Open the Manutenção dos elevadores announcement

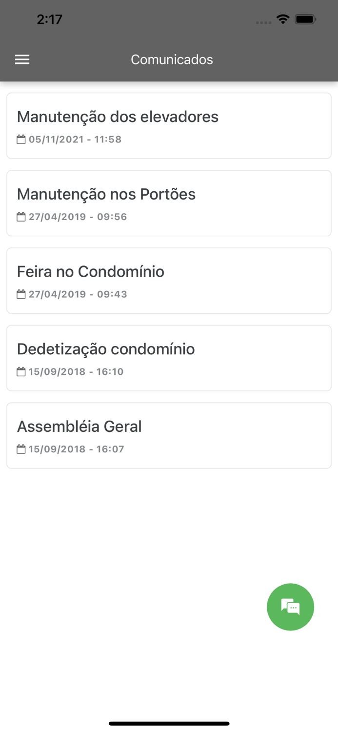(169, 125)
